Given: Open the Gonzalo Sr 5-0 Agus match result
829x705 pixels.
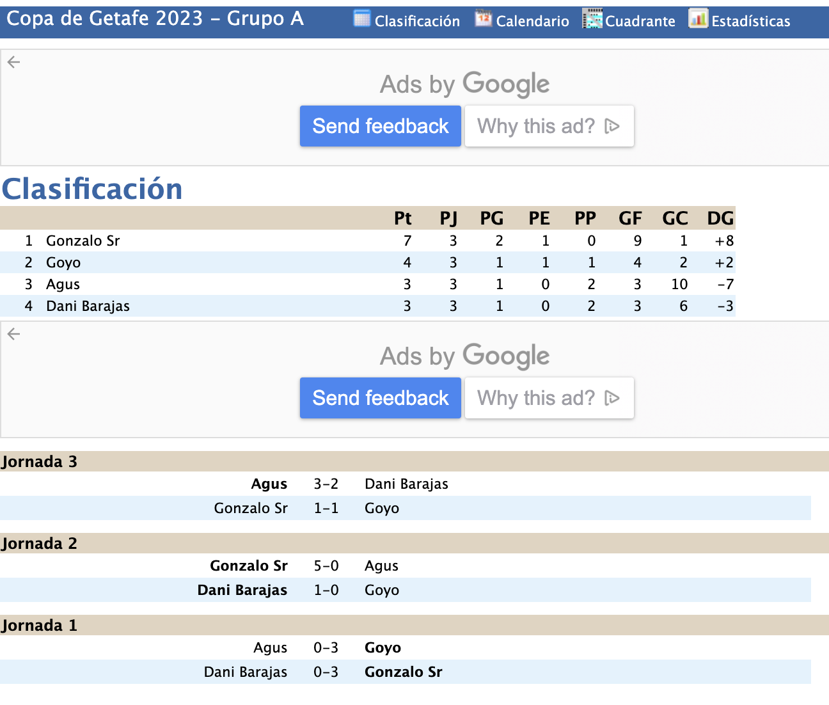Looking at the screenshot, I should pos(326,566).
